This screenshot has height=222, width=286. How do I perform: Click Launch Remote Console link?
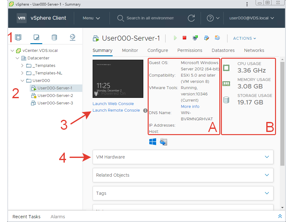(x=116, y=110)
